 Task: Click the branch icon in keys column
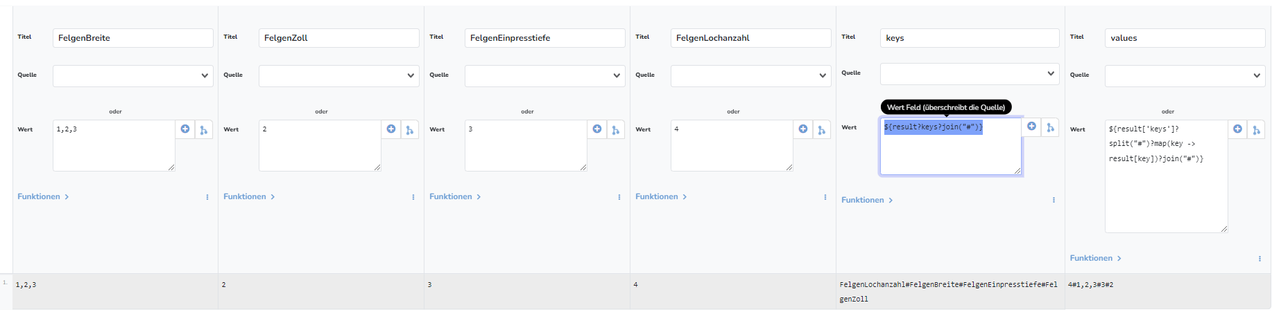coord(1050,127)
